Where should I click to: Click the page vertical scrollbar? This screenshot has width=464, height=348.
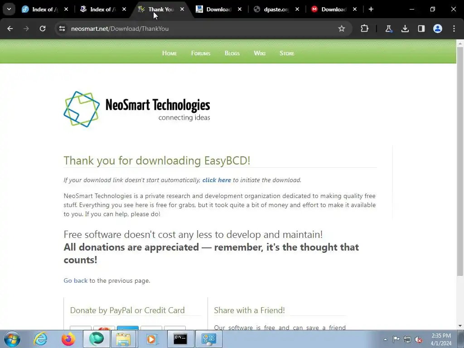pos(460,161)
